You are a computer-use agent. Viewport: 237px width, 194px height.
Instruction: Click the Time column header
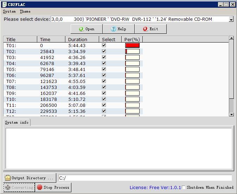click(51, 39)
